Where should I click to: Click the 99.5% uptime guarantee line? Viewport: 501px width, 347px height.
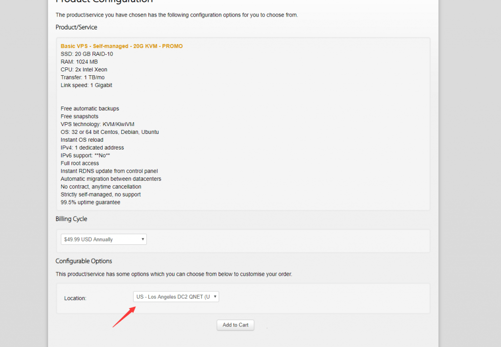click(x=90, y=202)
